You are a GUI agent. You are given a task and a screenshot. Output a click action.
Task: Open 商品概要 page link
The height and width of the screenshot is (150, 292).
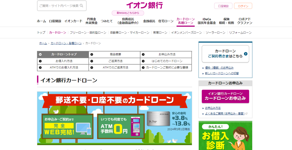[115, 54]
